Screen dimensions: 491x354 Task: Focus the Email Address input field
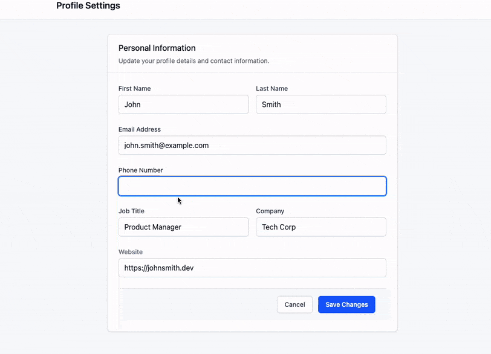tap(252, 145)
